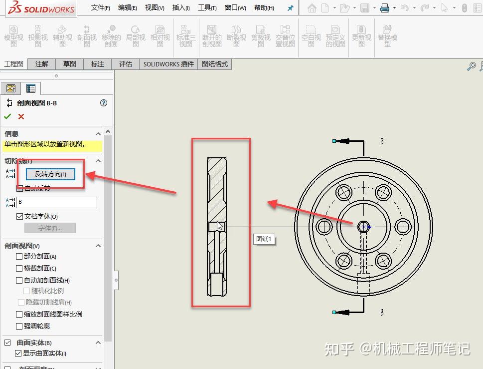Click the Flip Direction (反转方向) button

point(50,174)
